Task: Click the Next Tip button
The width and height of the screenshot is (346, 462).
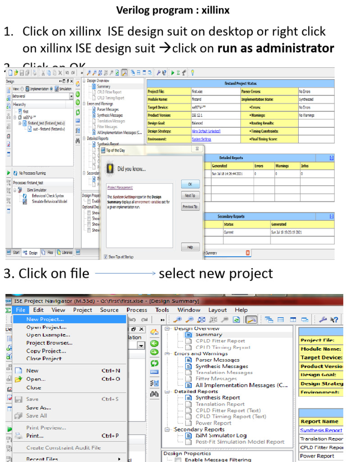Action: coord(190,195)
